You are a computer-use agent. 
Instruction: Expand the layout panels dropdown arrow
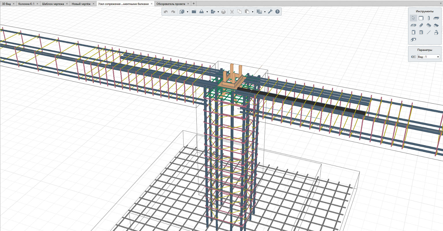[265, 12]
